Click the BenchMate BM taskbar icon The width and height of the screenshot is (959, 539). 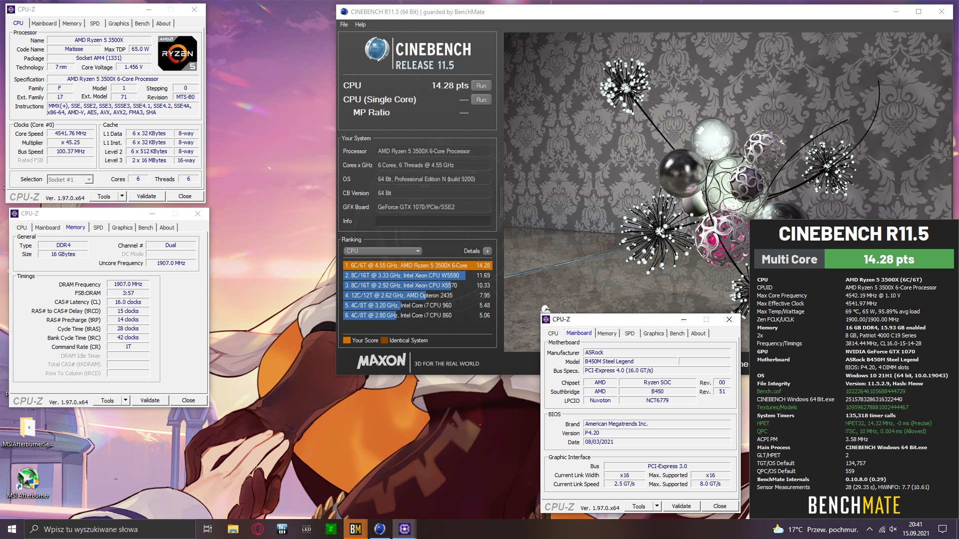pyautogui.click(x=356, y=529)
